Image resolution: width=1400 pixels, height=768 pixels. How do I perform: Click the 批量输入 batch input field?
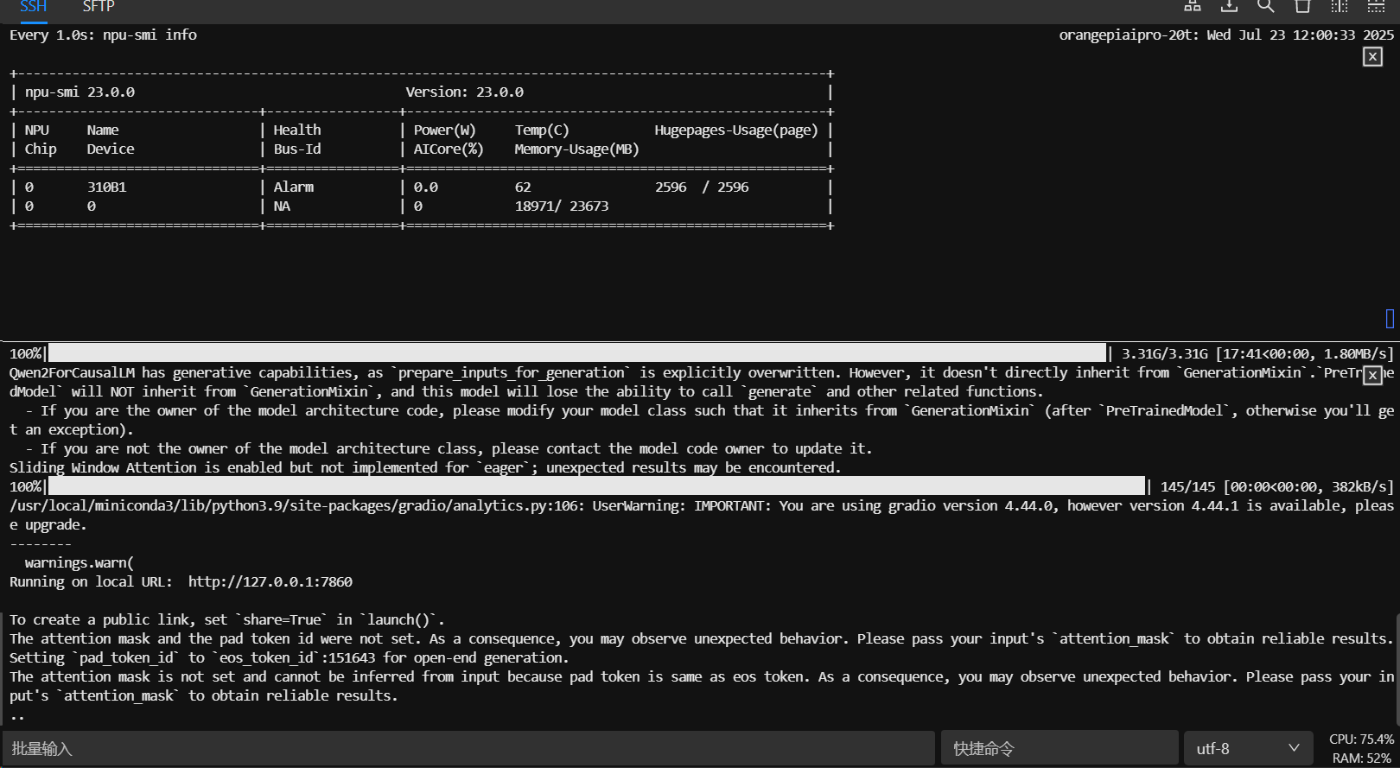(x=468, y=748)
